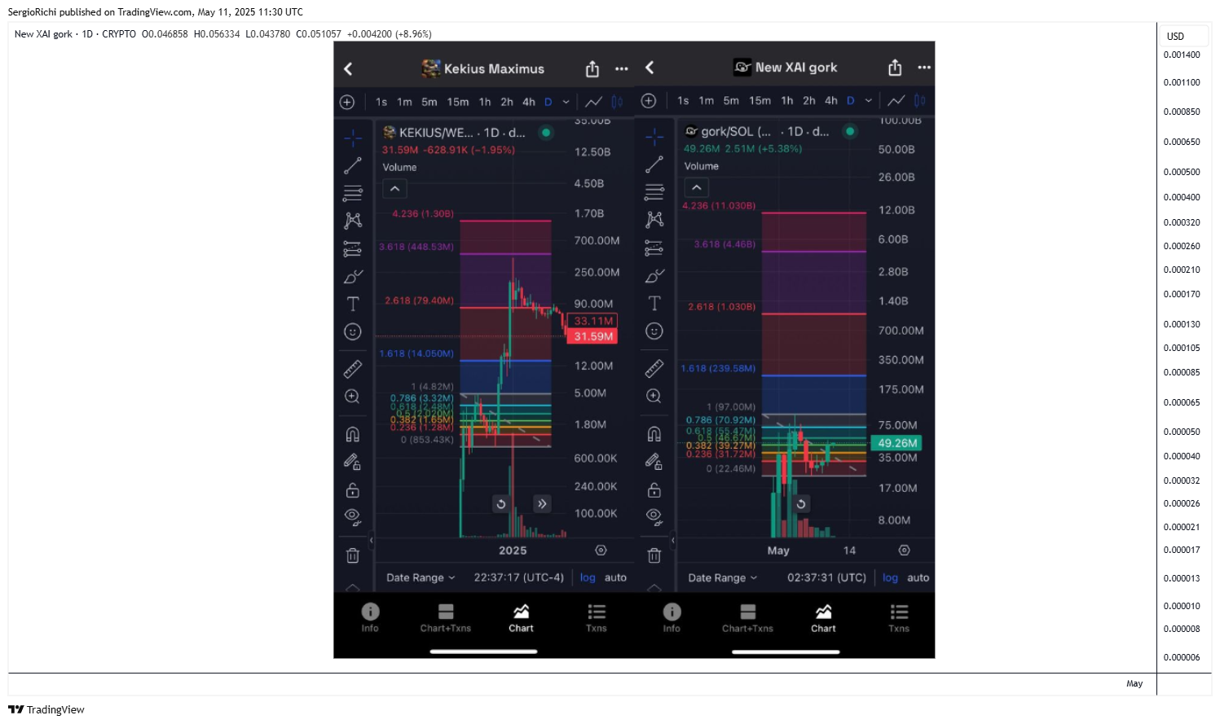Toggle hide drawings eye in gork toolbar
The image size is (1220, 724).
tap(654, 516)
